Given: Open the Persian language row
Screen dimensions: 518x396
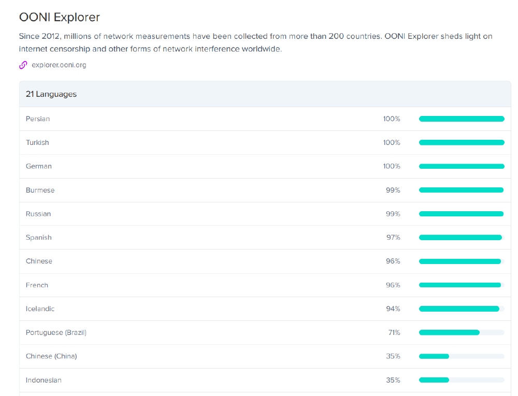Looking at the screenshot, I should coord(38,119).
